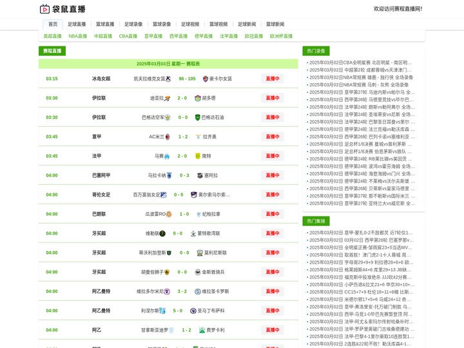Viewport: 464px width, 348px height.
Task: Click 凯夫拉维克女篮 team logo icon
Action: (x=168, y=79)
